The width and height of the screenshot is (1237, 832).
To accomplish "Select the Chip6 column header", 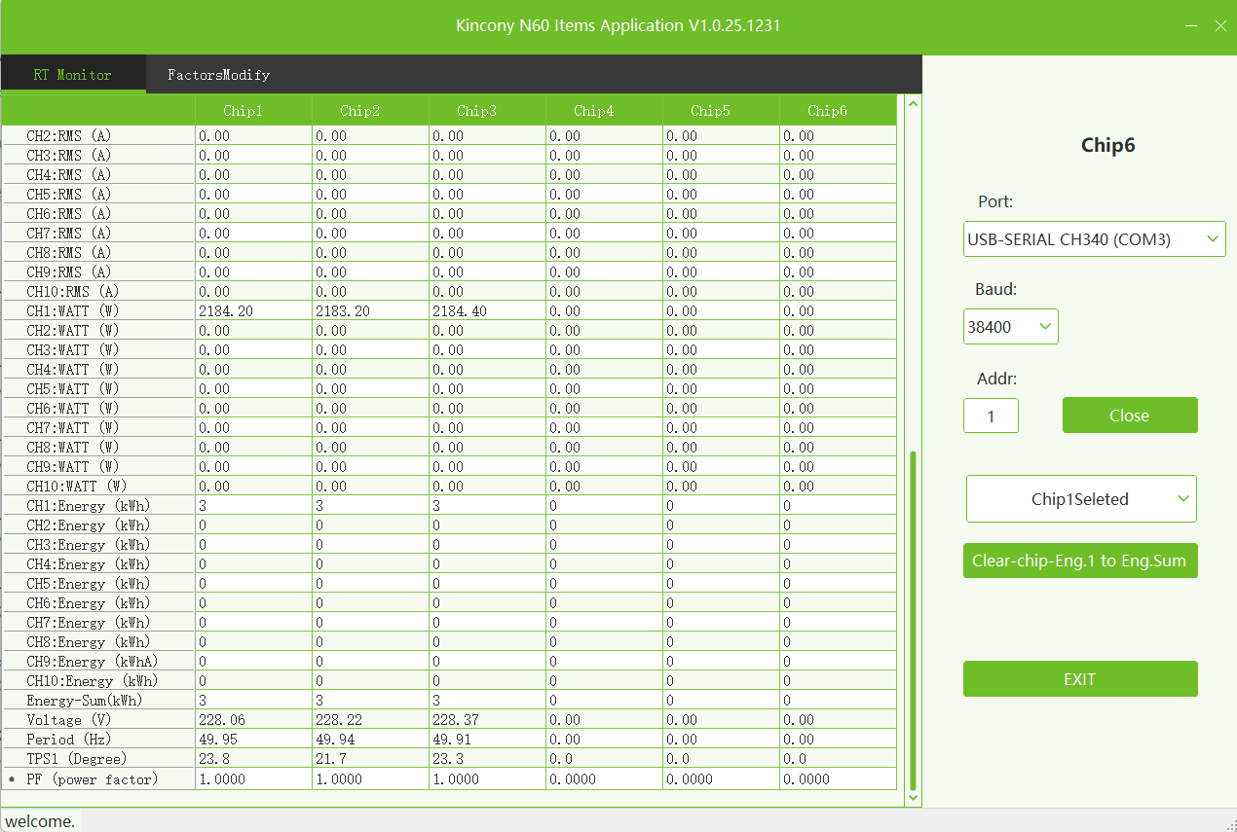I will [827, 111].
